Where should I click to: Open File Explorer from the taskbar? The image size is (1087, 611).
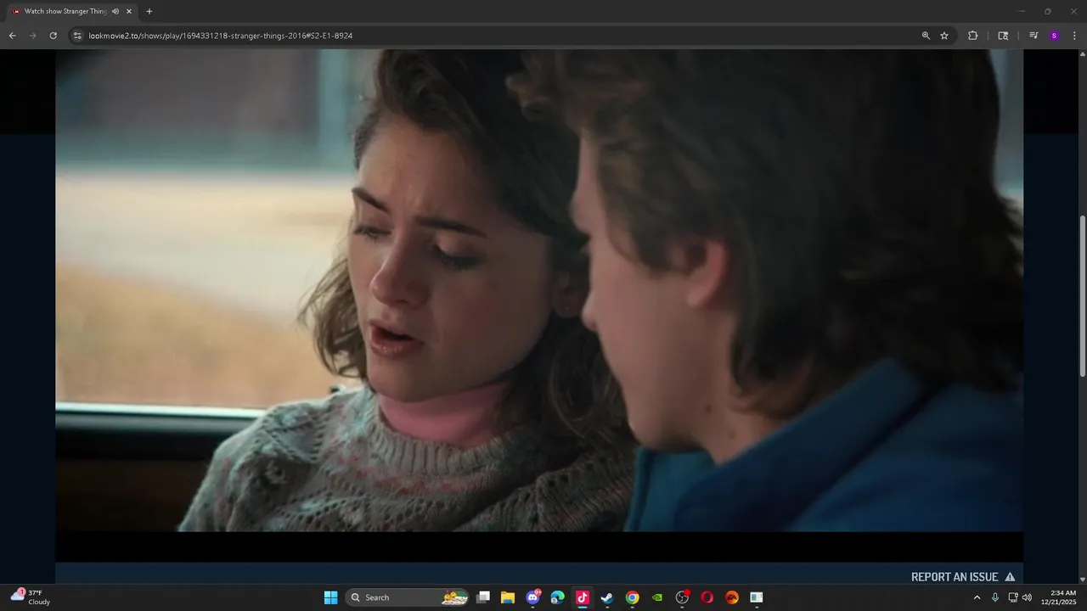click(508, 597)
